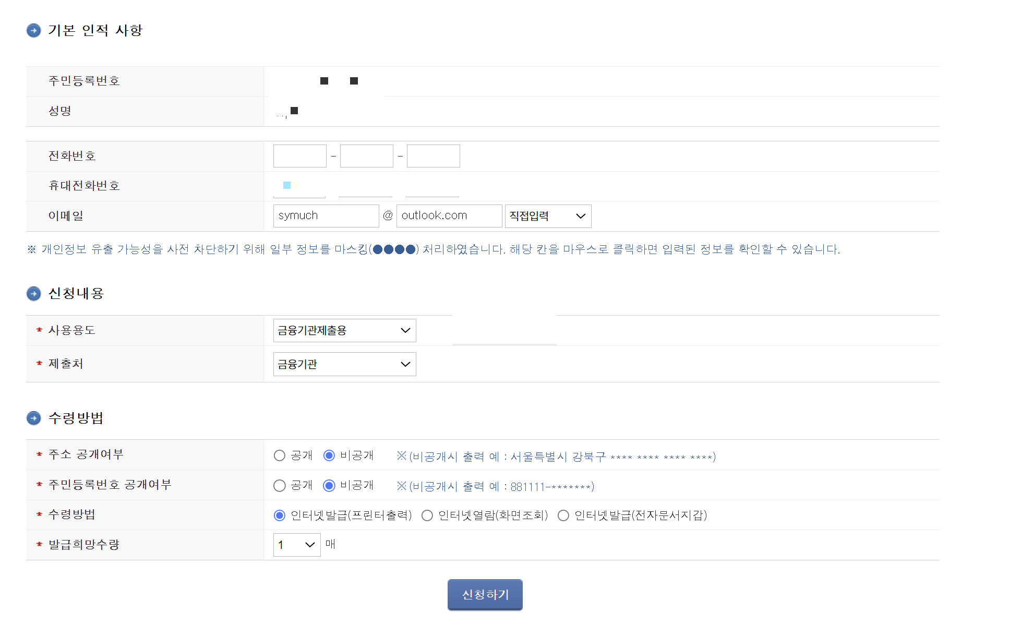Open the 제출처 dropdown 금융기관
The width and height of the screenshot is (1009, 636).
(344, 364)
